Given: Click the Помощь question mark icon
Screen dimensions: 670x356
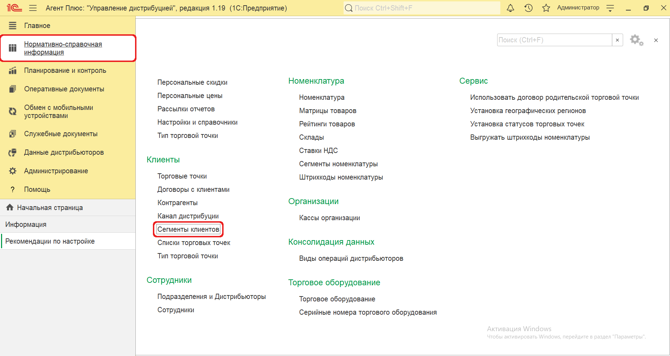Looking at the screenshot, I should 13,189.
